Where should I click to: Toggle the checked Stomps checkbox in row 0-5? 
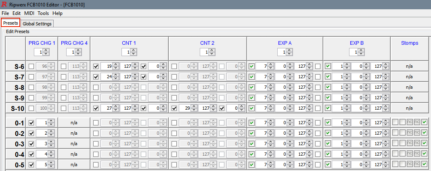[x=424, y=164]
